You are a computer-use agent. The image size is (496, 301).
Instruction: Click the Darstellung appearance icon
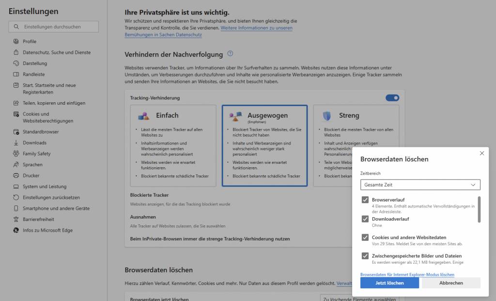(x=15, y=63)
